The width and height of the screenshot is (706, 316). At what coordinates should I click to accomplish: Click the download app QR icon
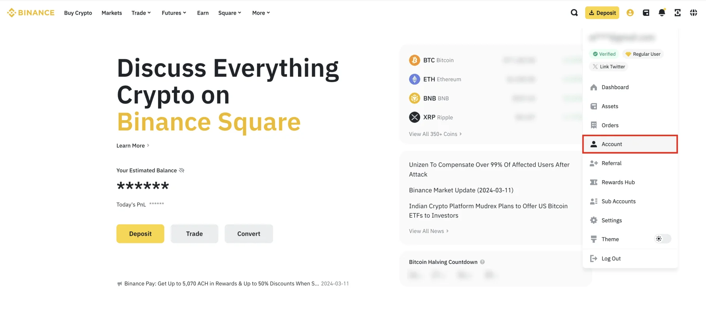[678, 13]
